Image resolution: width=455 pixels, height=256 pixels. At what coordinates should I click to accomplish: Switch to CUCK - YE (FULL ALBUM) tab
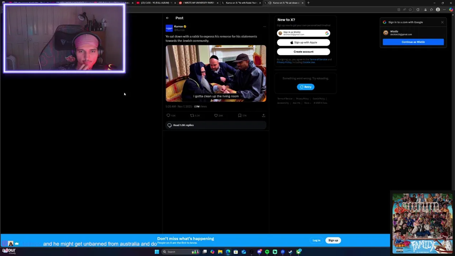156,3
